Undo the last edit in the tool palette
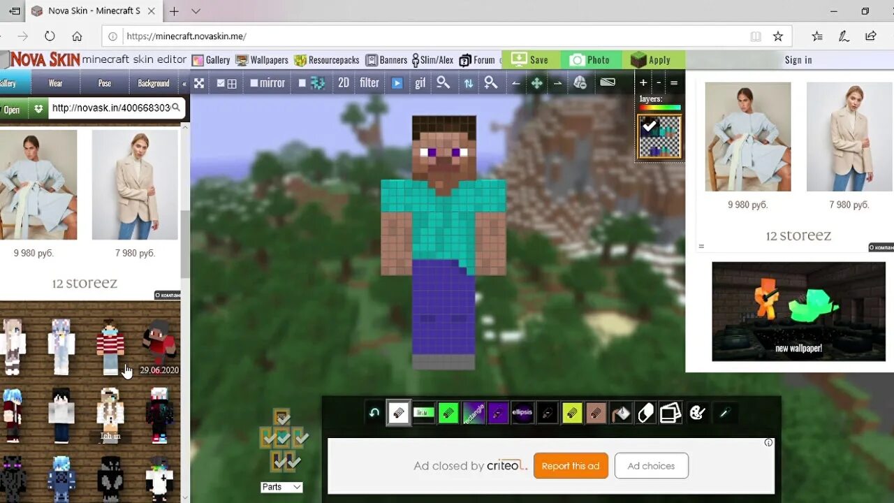 (x=374, y=413)
